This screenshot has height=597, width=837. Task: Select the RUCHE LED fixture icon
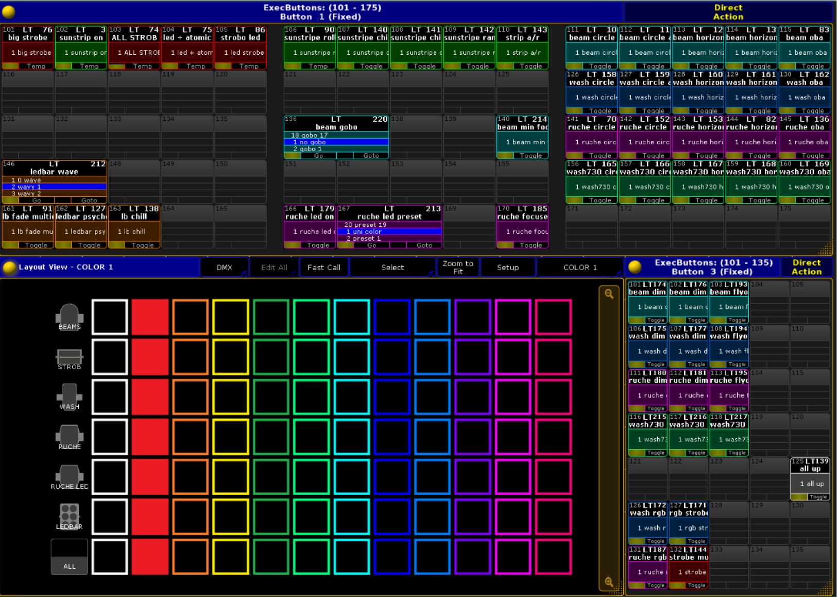pyautogui.click(x=70, y=477)
